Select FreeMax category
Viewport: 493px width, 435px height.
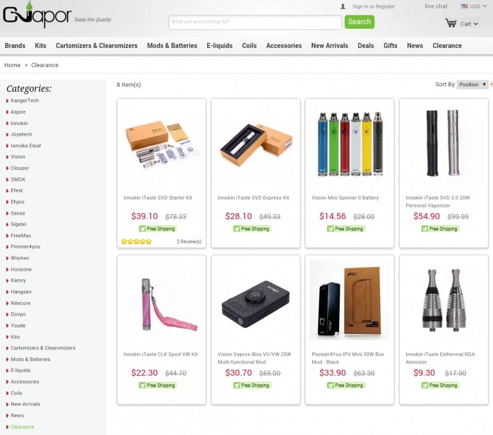[x=21, y=236]
